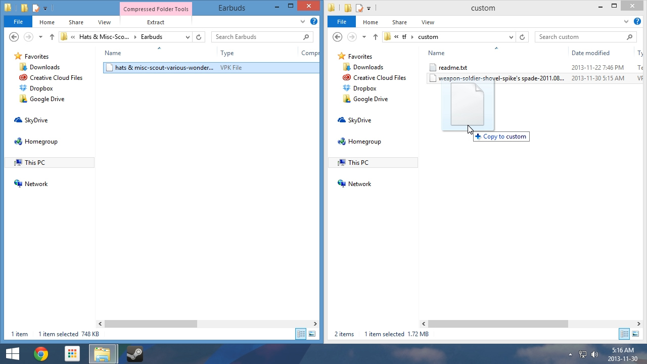
Task: Switch custom window to details view
Action: (624, 334)
